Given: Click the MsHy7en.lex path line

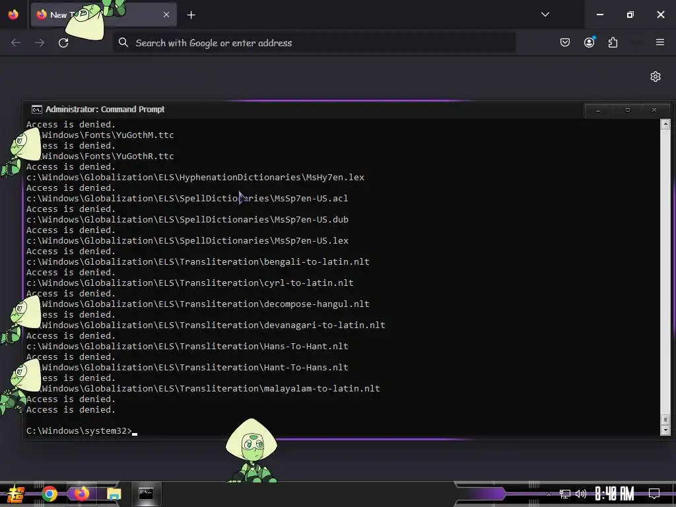Looking at the screenshot, I should tap(195, 177).
